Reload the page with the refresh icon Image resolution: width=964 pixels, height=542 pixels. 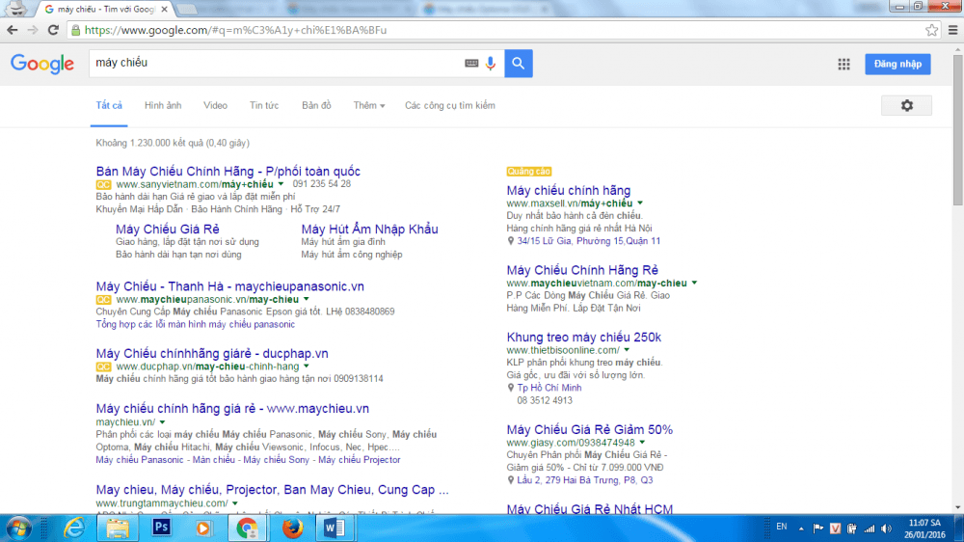pos(53,30)
